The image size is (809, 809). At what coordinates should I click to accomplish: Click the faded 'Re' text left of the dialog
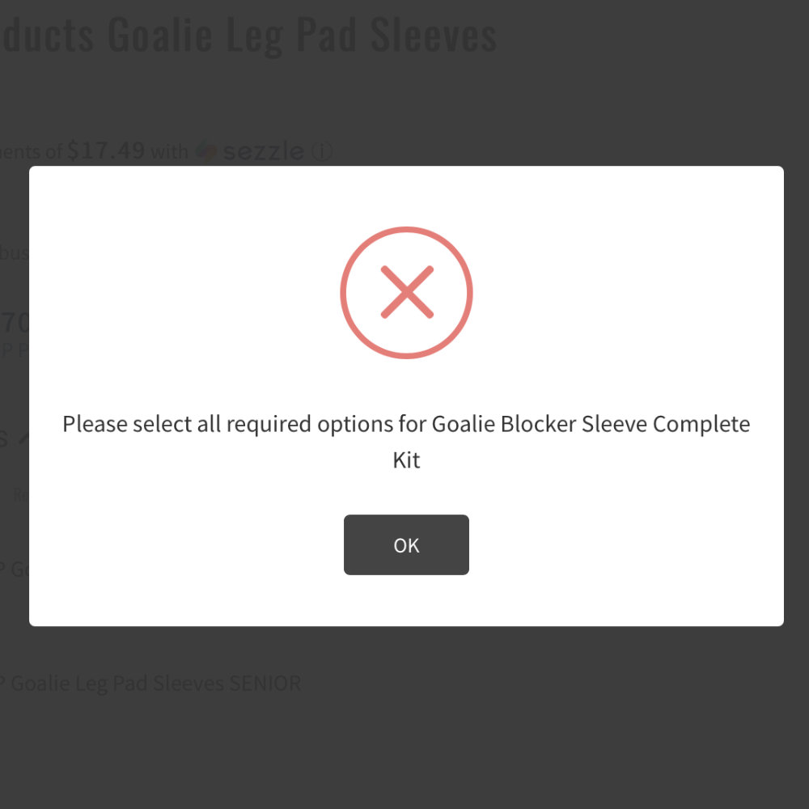pos(20,495)
